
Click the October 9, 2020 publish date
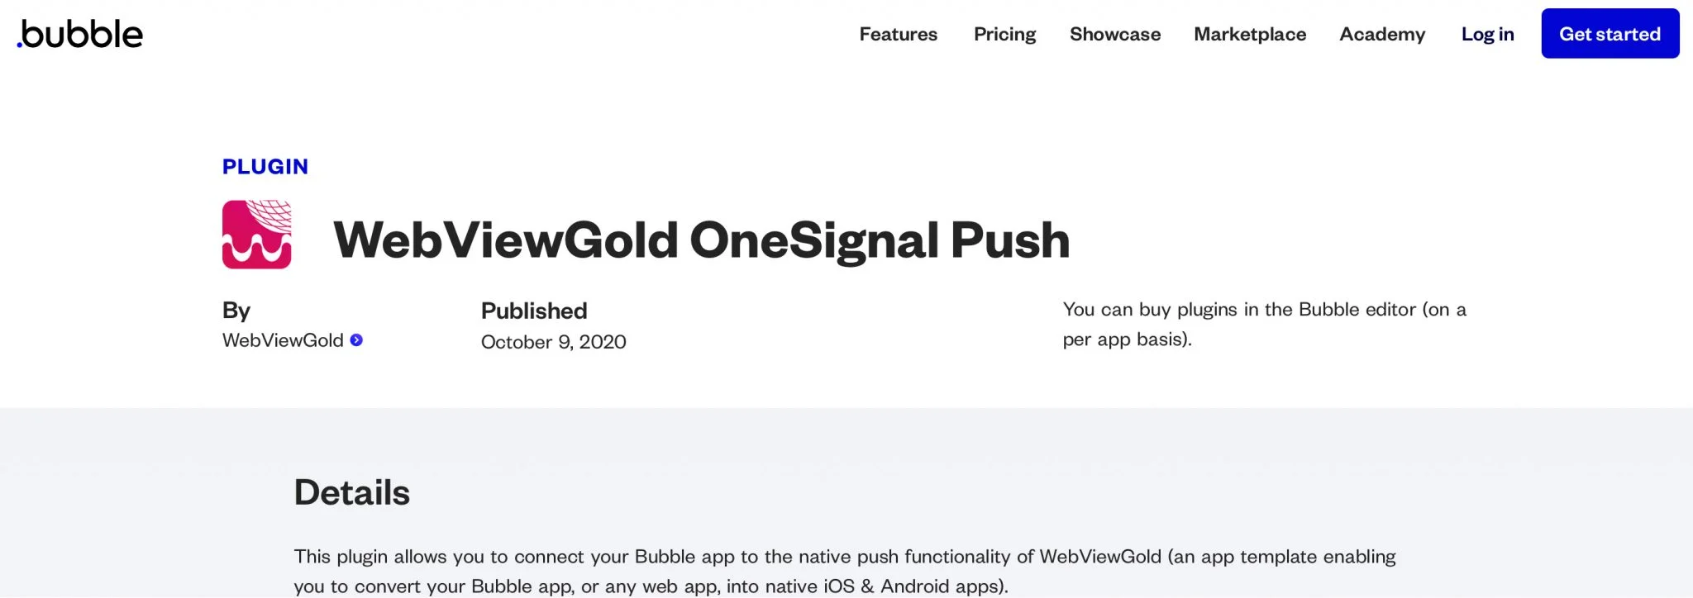[x=553, y=341]
